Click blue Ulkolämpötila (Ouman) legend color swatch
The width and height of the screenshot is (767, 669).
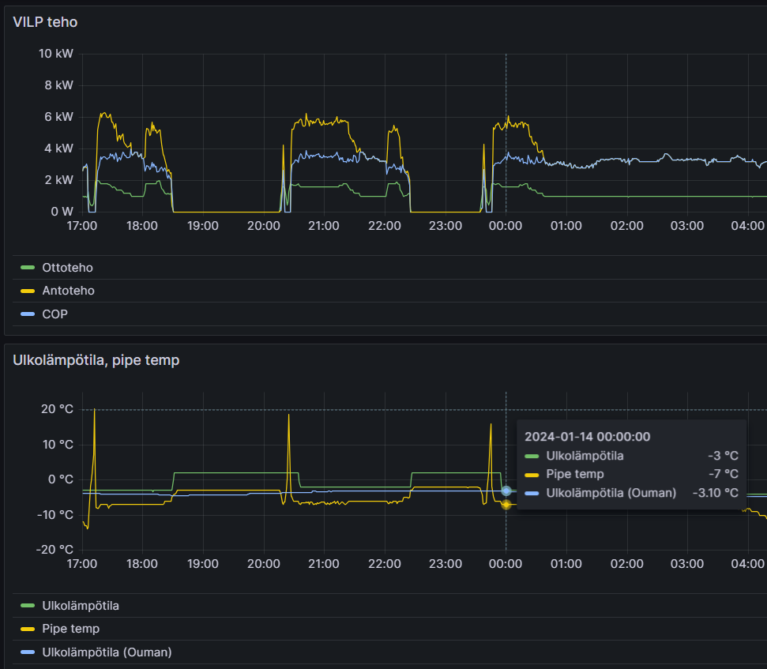[x=28, y=652]
